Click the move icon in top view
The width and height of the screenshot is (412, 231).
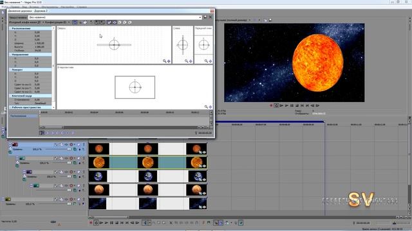tap(169, 61)
